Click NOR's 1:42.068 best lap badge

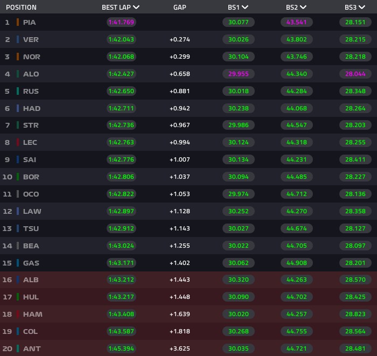121,57
